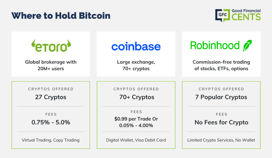The height and width of the screenshot is (158, 272).
Task: Click the Robinhood wordmark logo
Action: click(x=215, y=46)
